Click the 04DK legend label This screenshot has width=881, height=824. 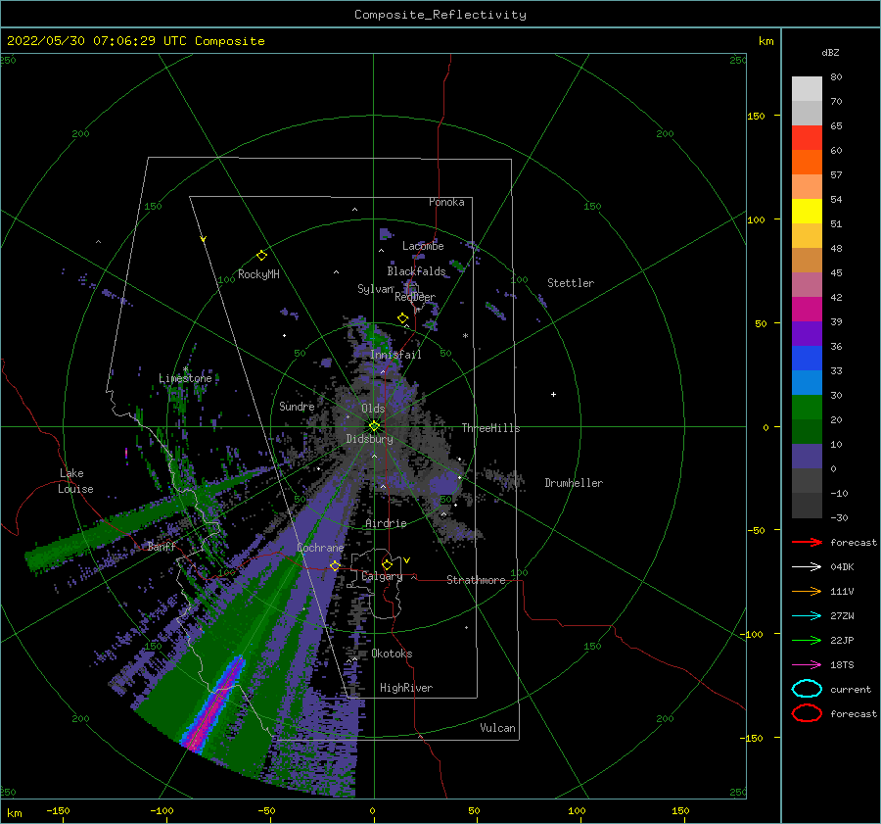tap(842, 567)
